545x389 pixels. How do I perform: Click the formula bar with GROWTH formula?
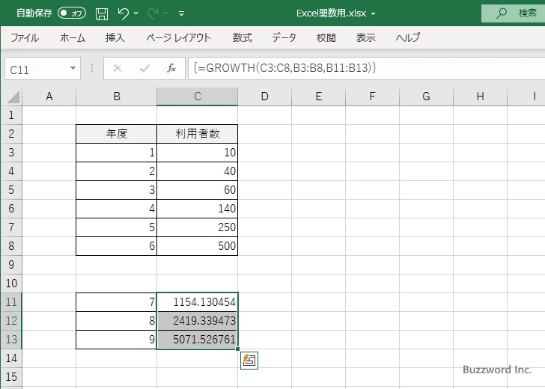click(x=366, y=68)
